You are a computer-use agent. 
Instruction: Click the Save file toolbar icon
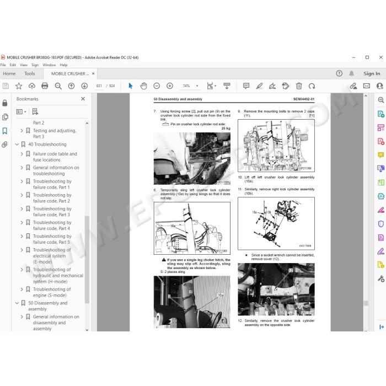(6, 86)
